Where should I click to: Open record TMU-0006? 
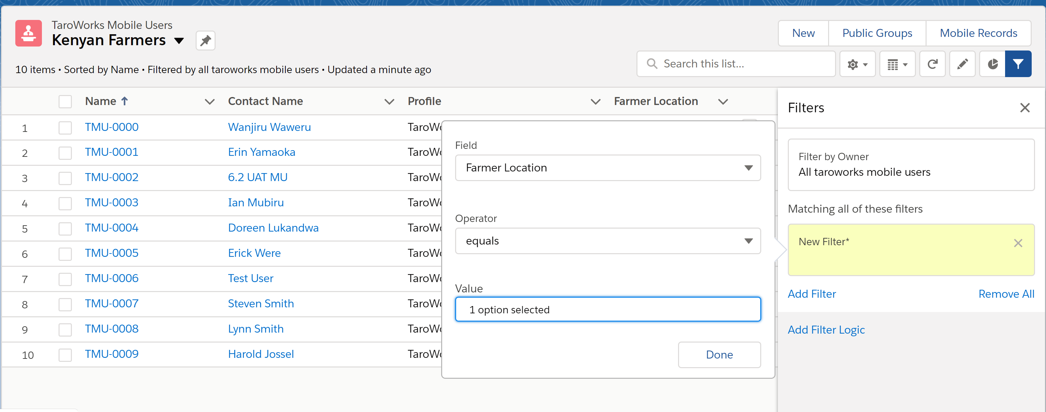(112, 278)
